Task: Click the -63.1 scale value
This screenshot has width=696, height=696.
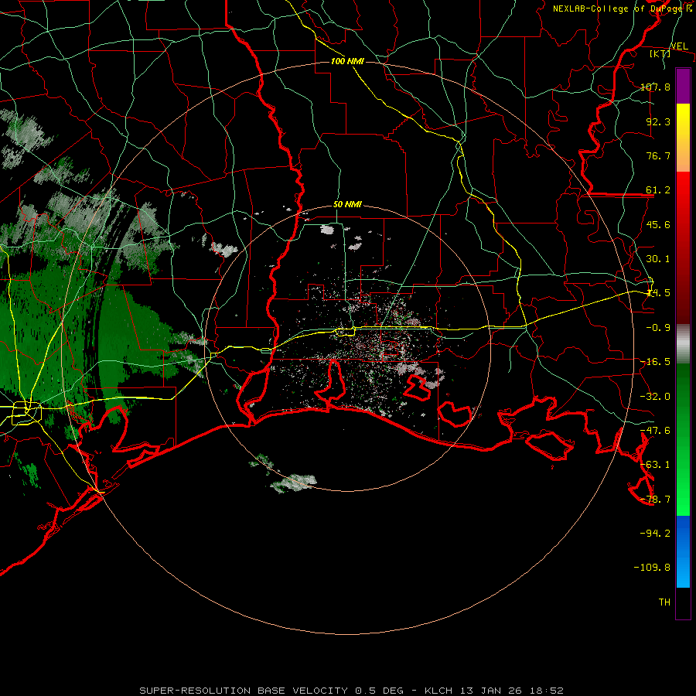Action: (x=655, y=465)
